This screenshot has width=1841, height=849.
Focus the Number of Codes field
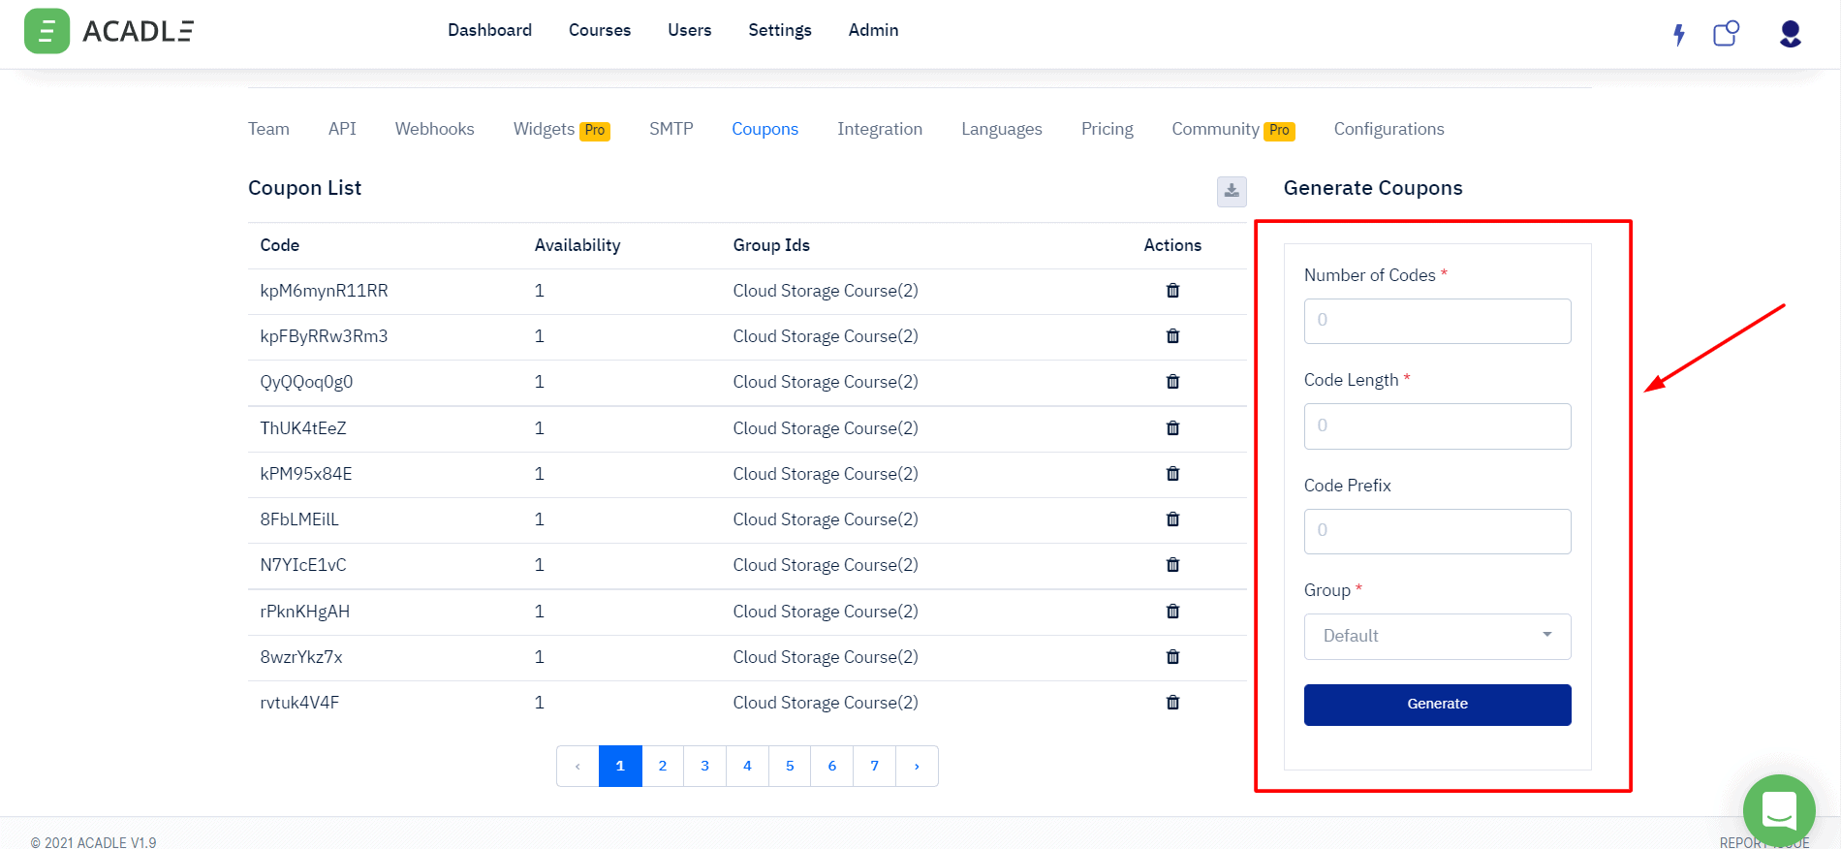(1437, 321)
